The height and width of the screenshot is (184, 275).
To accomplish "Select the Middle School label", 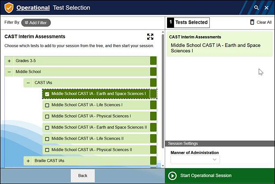I will click(x=28, y=72).
